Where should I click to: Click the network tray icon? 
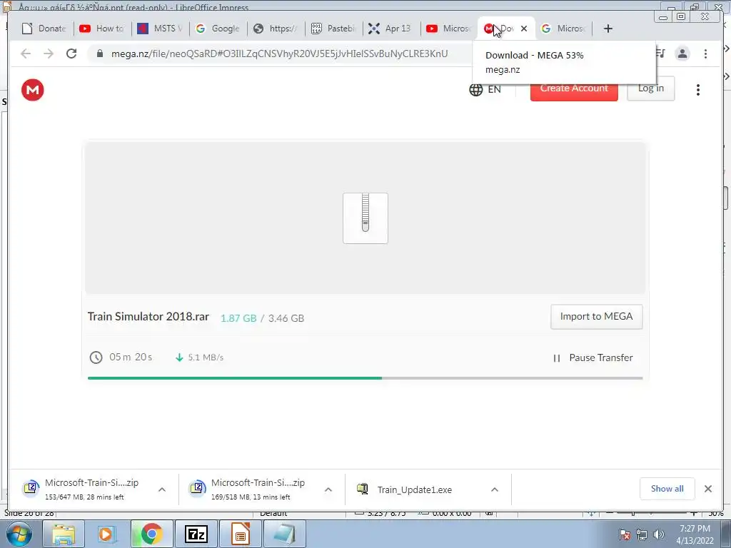click(642, 534)
